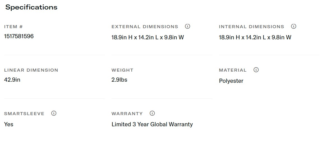This screenshot has width=328, height=143.
Task: Select the item number 1517581596
Action: (x=19, y=36)
